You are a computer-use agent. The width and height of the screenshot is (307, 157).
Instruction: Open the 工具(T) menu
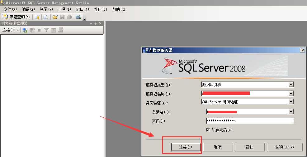(x=64, y=9)
